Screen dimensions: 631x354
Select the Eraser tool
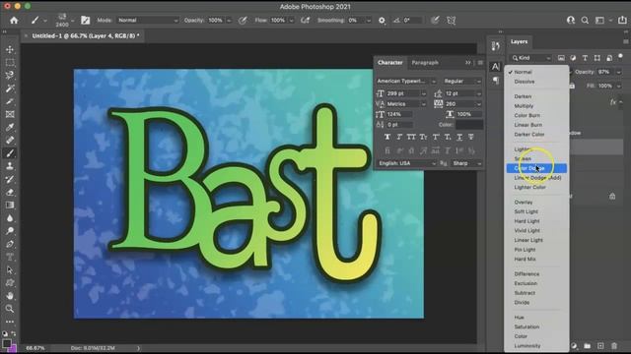(x=10, y=193)
